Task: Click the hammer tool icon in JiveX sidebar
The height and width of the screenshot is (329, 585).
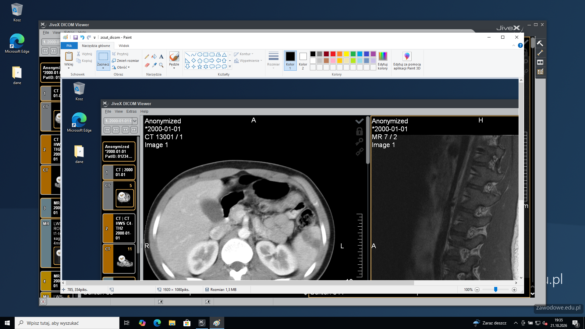Action: 540,43
